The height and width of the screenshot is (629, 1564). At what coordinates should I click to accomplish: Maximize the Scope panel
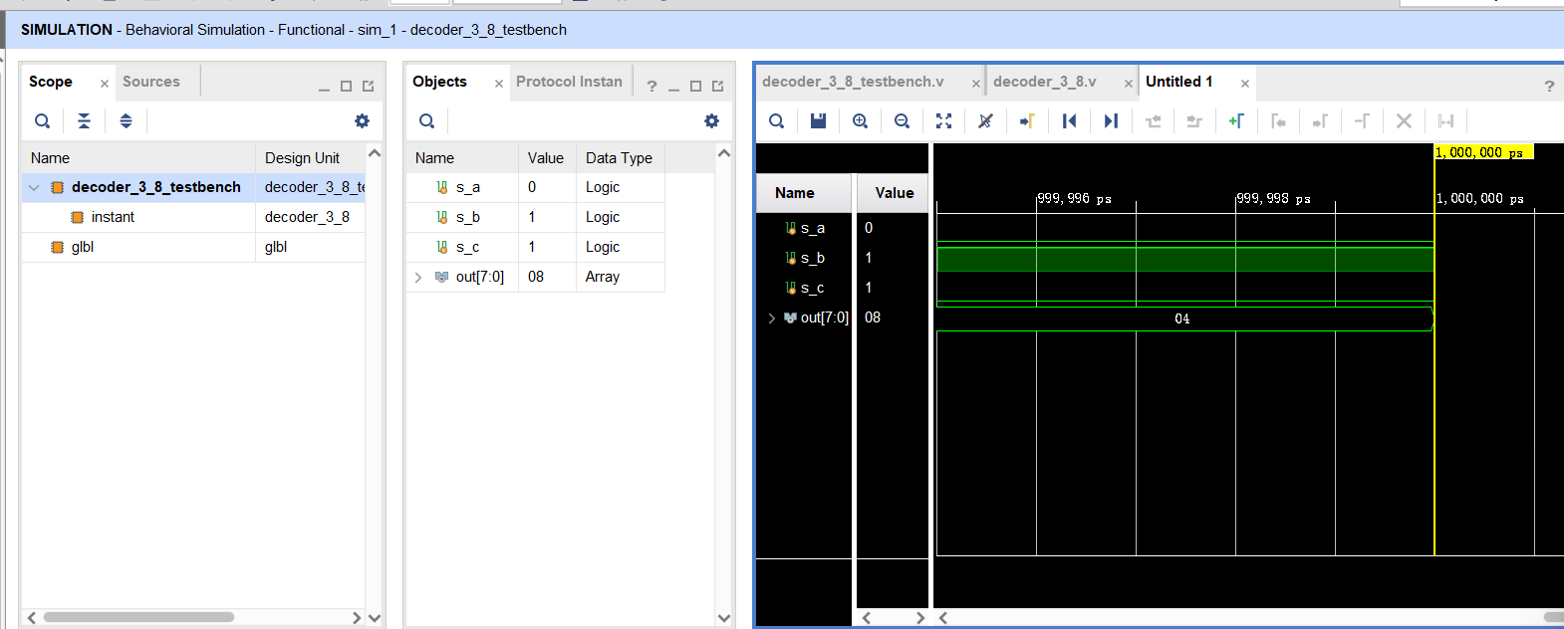346,87
